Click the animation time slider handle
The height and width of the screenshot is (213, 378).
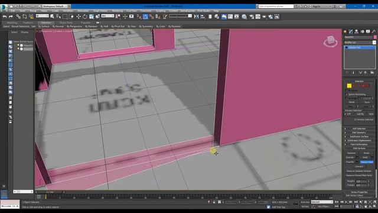[x=50, y=192]
